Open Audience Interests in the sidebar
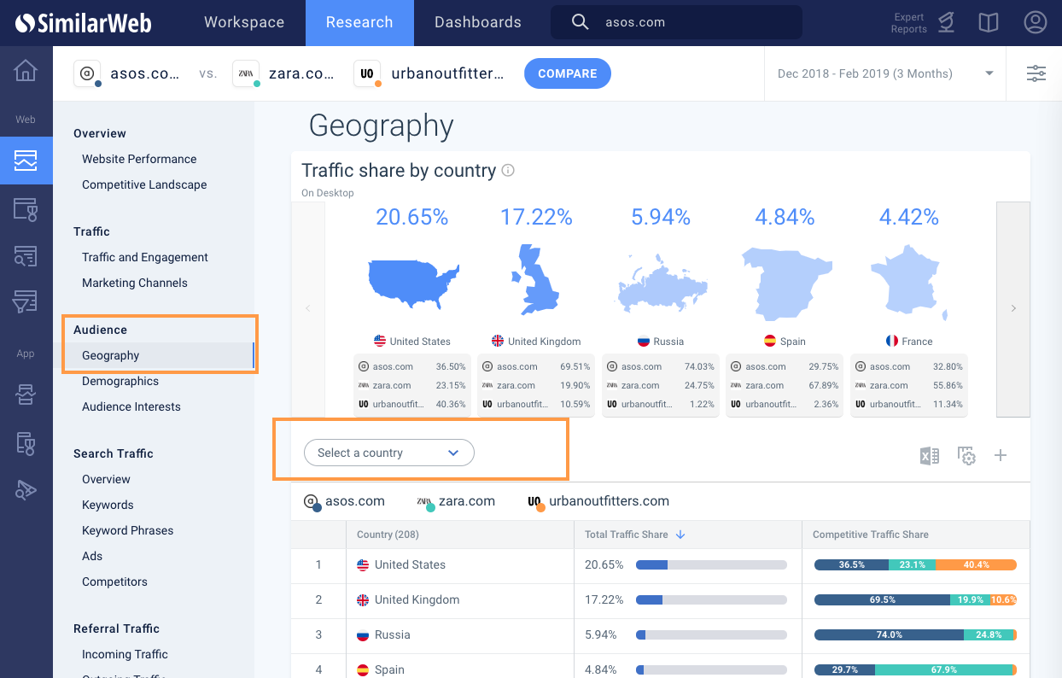Screen dimensions: 1062x678 pyautogui.click(x=131, y=406)
